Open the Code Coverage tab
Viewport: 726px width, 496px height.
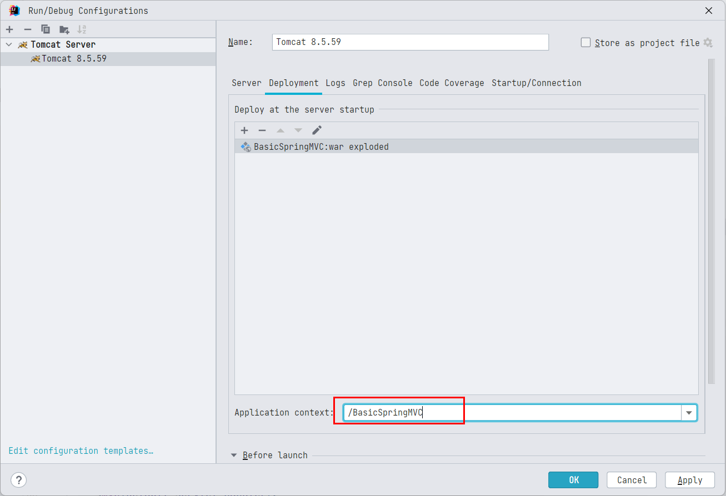(452, 83)
